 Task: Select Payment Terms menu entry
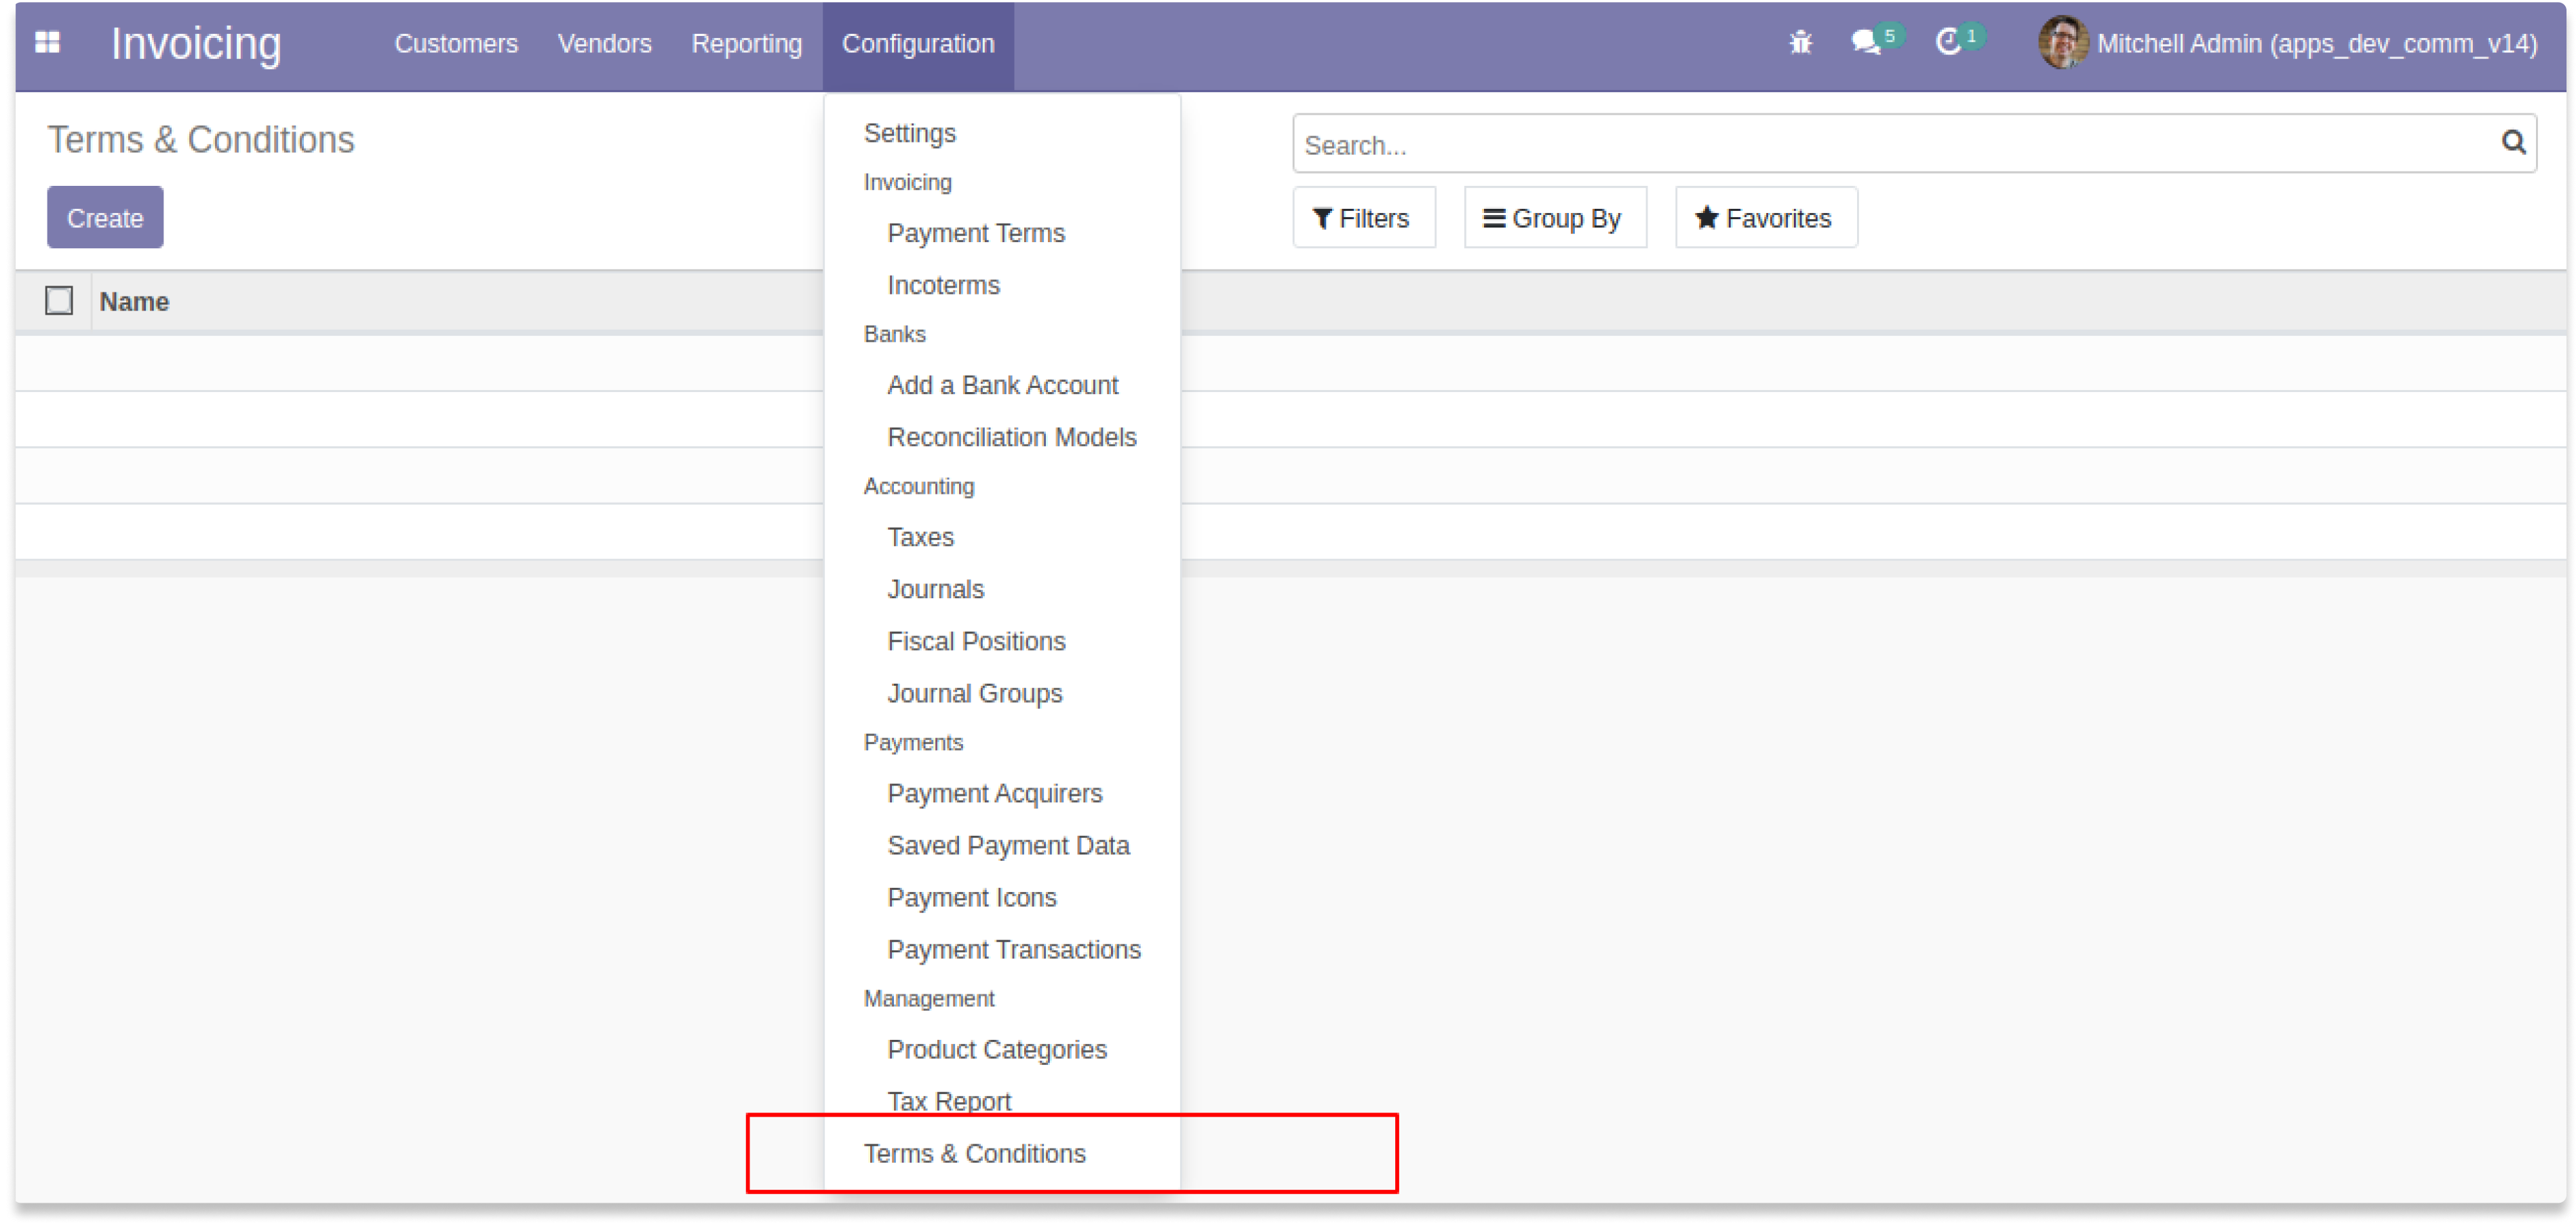(975, 233)
